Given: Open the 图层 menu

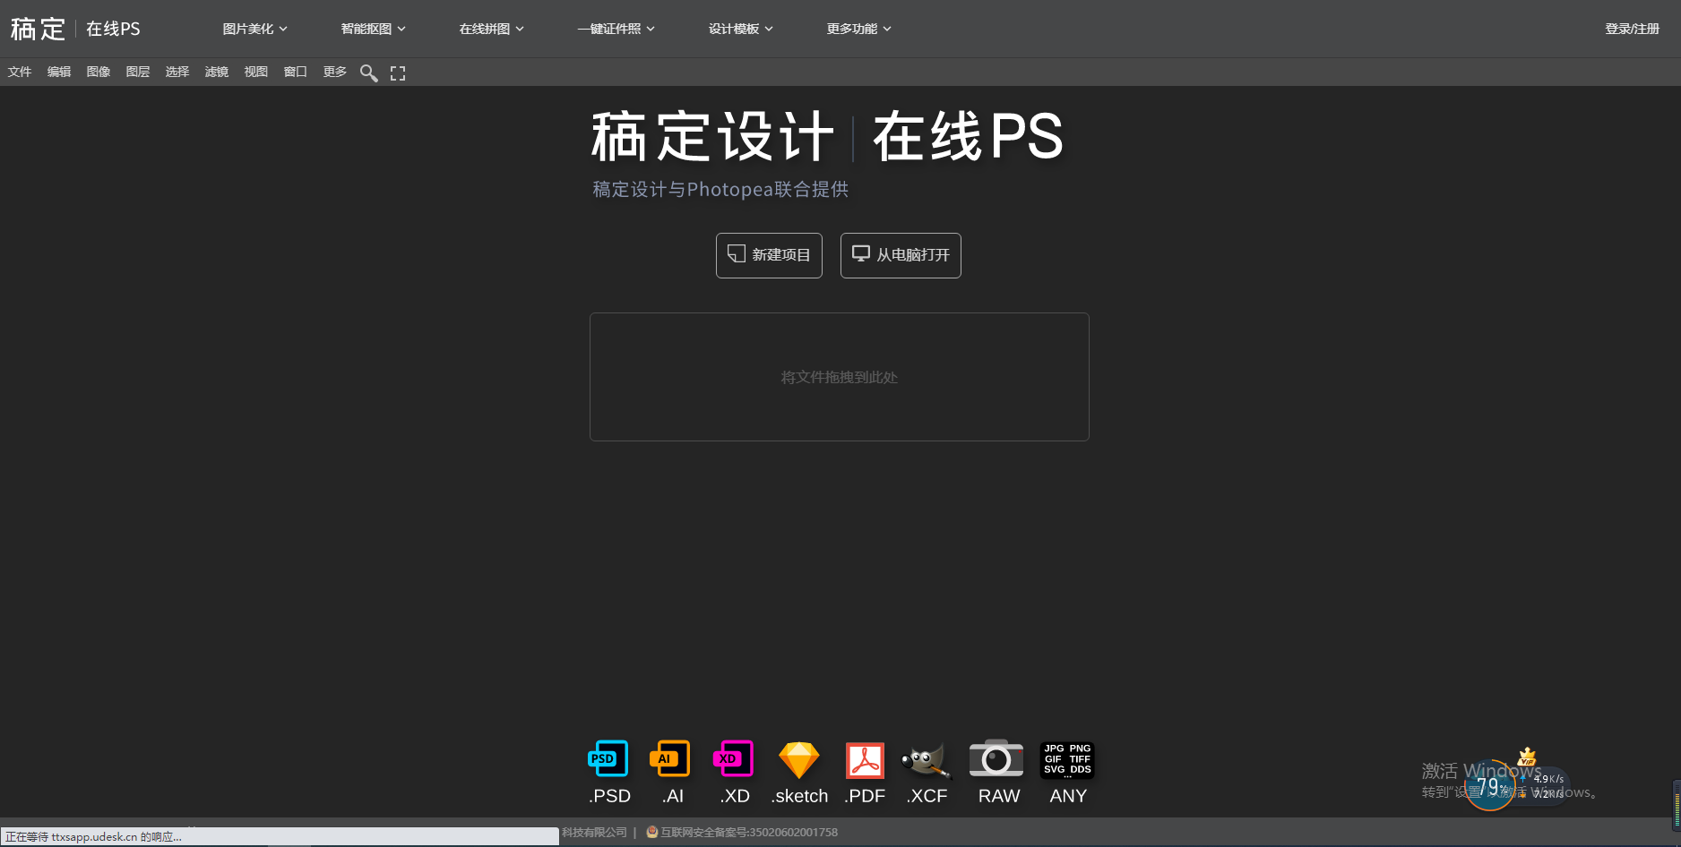Looking at the screenshot, I should (x=138, y=72).
